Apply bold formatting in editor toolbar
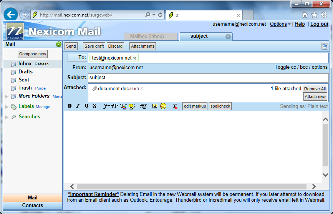333x214 pixels. pyautogui.click(x=70, y=106)
